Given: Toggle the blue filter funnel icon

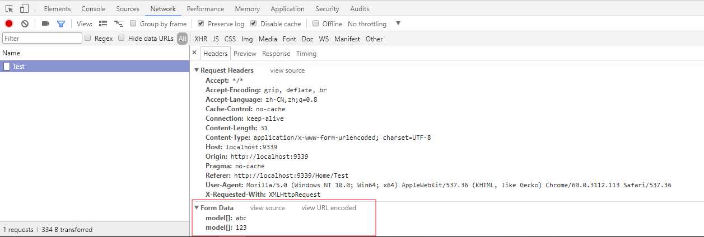Looking at the screenshot, I should 61,23.
